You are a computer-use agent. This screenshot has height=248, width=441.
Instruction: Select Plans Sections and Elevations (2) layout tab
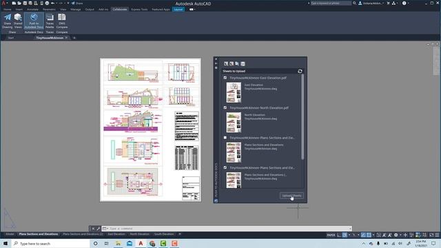point(83,234)
